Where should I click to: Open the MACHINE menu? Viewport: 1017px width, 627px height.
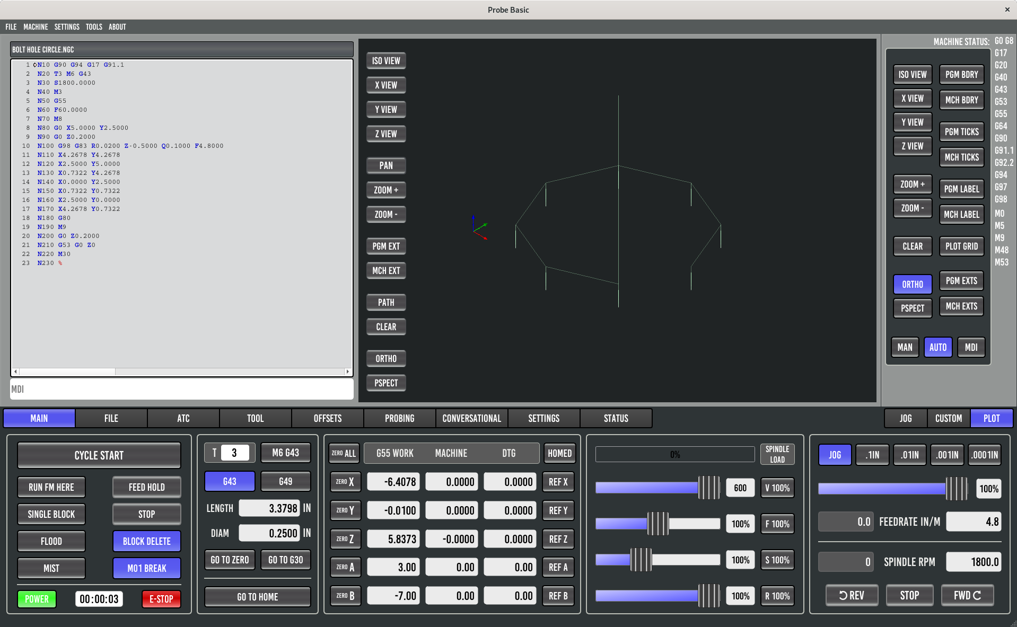point(36,27)
